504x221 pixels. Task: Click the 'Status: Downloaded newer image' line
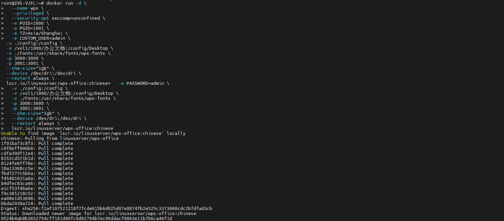coord(98,213)
